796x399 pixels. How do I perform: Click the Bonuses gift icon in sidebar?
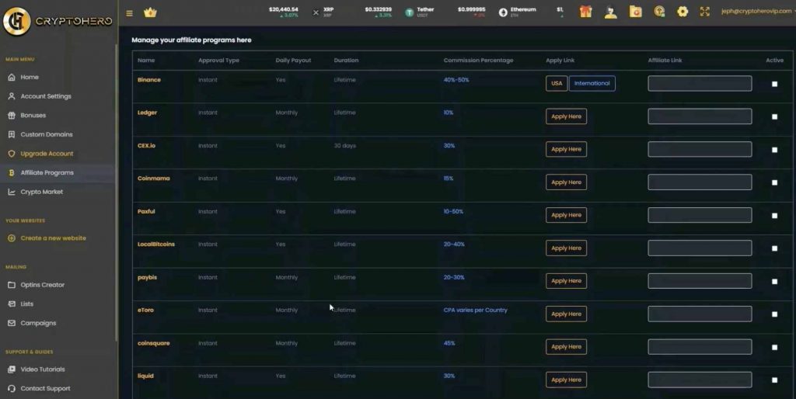(12, 116)
